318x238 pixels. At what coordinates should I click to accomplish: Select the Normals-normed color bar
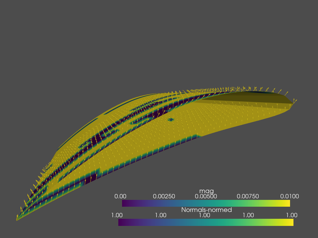(206, 222)
